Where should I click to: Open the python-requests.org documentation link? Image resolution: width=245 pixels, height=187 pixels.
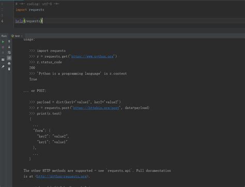click(x=62, y=176)
